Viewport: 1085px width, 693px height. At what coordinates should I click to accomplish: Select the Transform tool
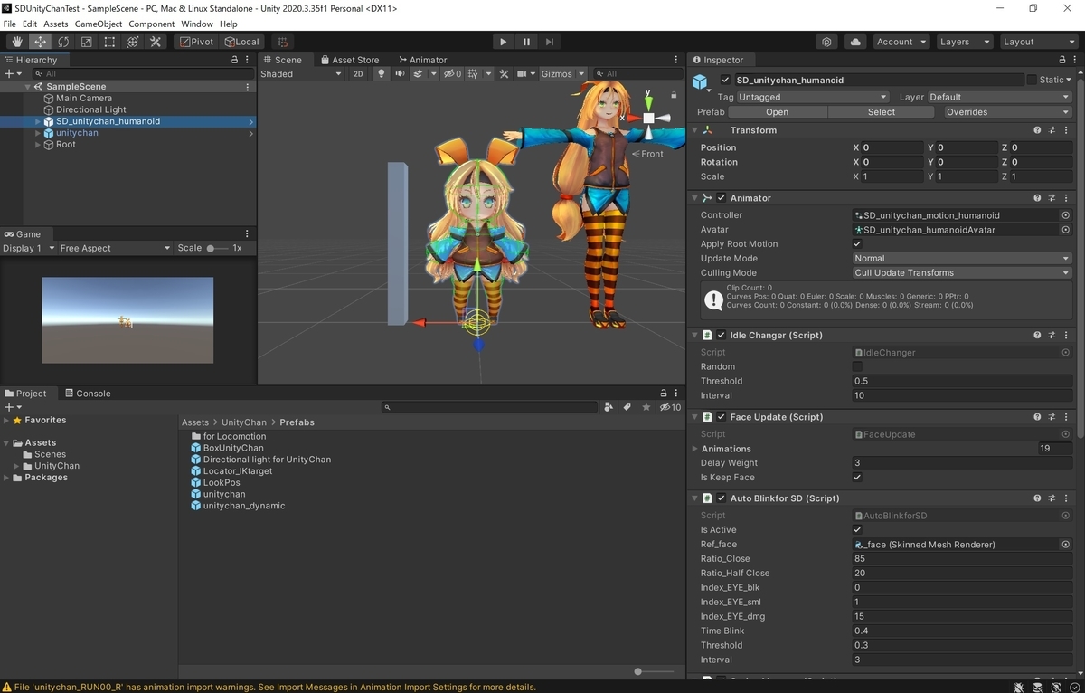click(x=133, y=42)
